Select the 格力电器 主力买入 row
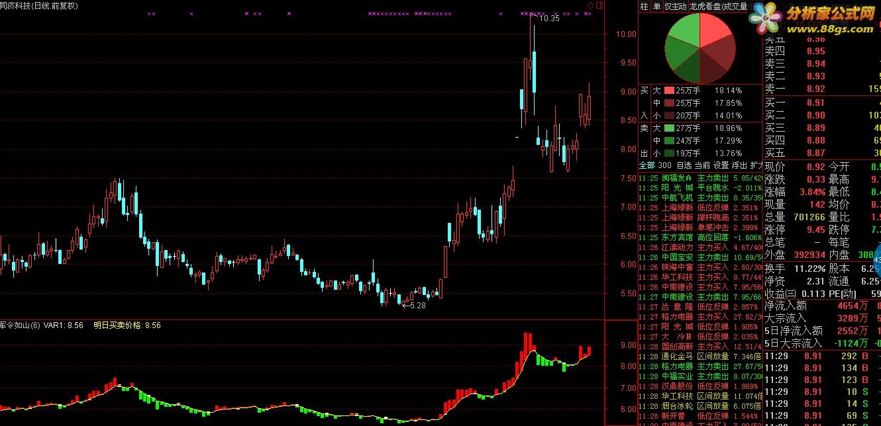The image size is (881, 426). point(700,317)
